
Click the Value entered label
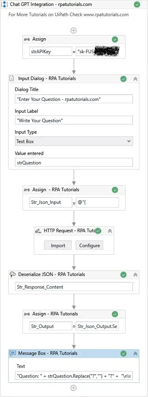point(29,153)
